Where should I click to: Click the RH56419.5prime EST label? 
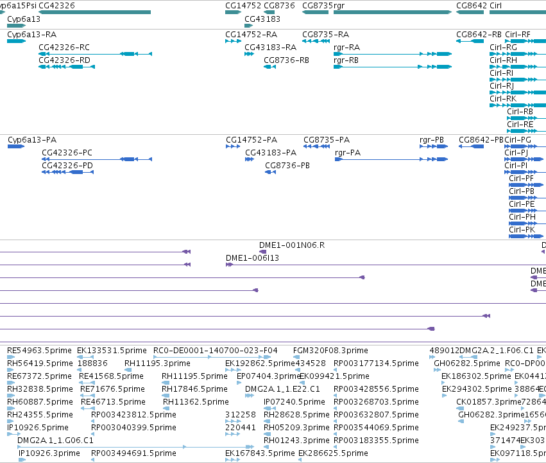[x=40, y=363]
